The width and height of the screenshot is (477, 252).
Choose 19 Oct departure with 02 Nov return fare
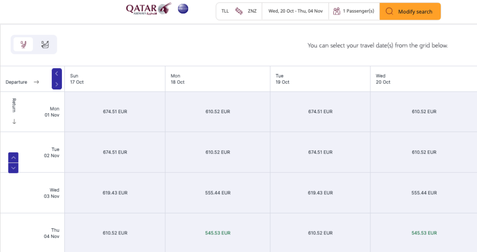(320, 152)
